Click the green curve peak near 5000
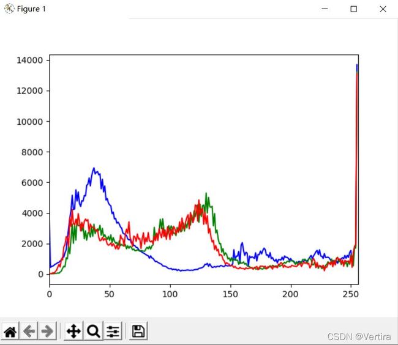Viewport: 398px width, 345px height. click(x=206, y=193)
